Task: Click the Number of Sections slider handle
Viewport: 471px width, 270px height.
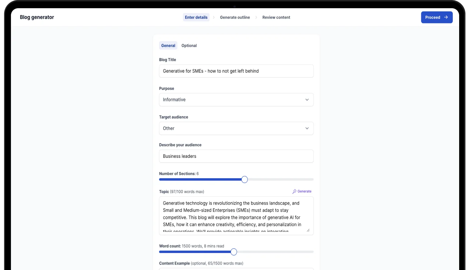Action: coord(244,180)
